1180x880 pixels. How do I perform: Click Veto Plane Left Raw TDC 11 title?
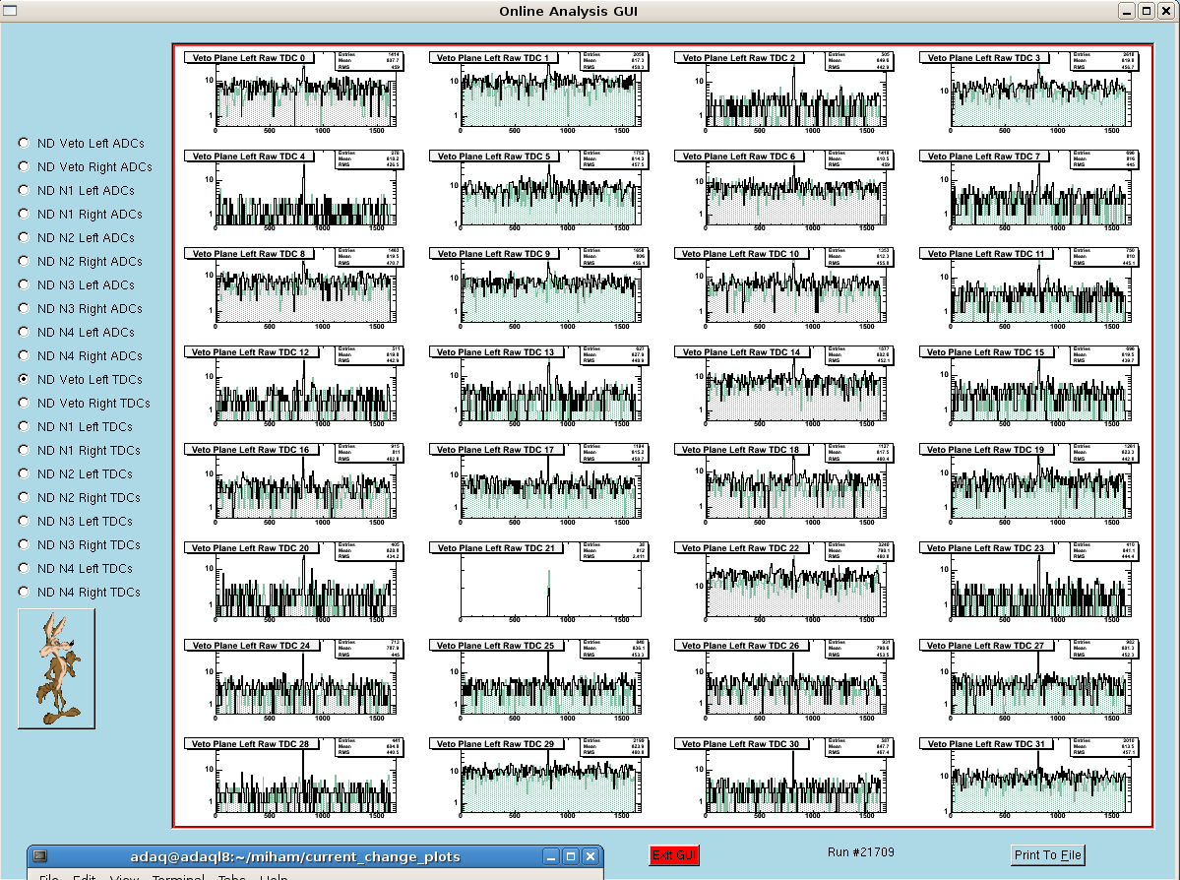[x=986, y=254]
